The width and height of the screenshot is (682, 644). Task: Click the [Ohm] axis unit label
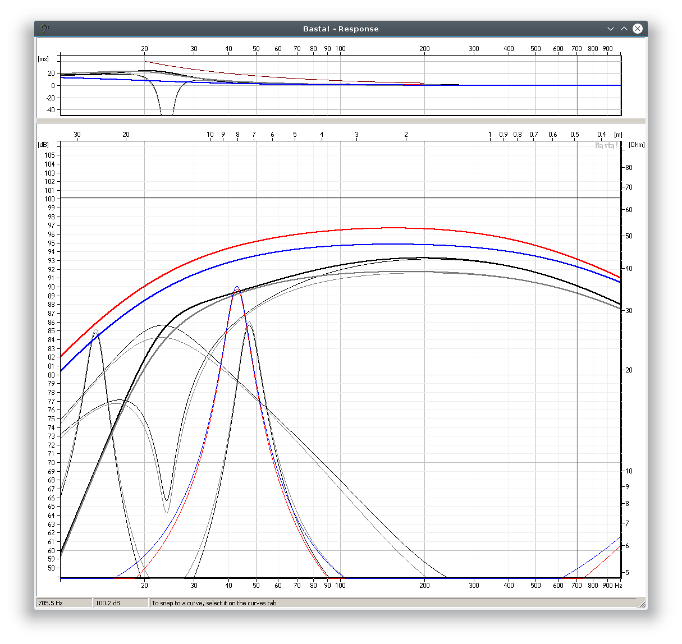pos(637,145)
